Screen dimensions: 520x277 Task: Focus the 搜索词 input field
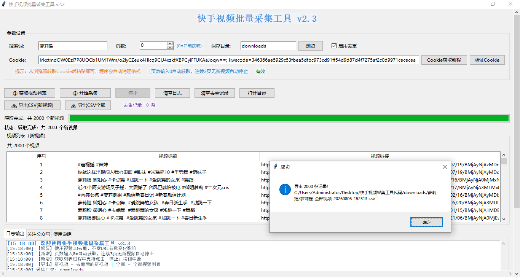(73, 46)
